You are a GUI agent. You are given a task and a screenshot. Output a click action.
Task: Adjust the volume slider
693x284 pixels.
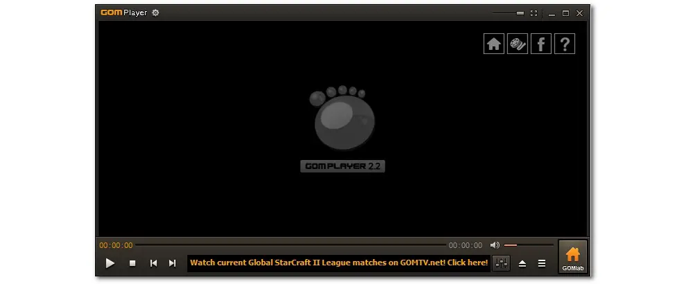(528, 245)
